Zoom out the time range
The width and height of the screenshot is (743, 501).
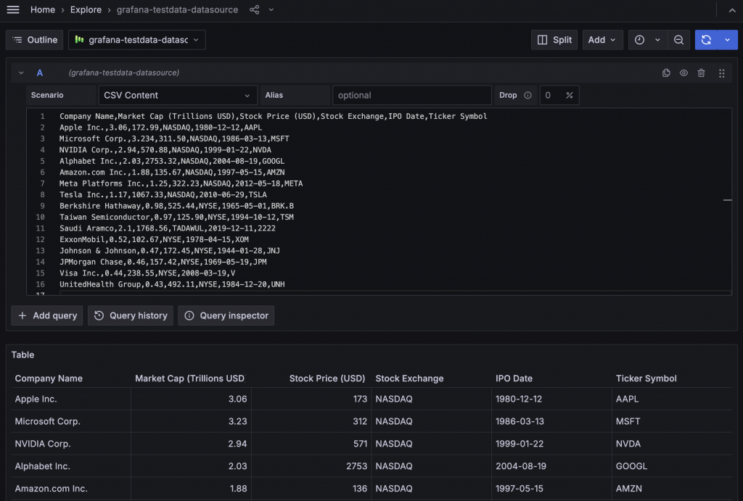click(678, 40)
